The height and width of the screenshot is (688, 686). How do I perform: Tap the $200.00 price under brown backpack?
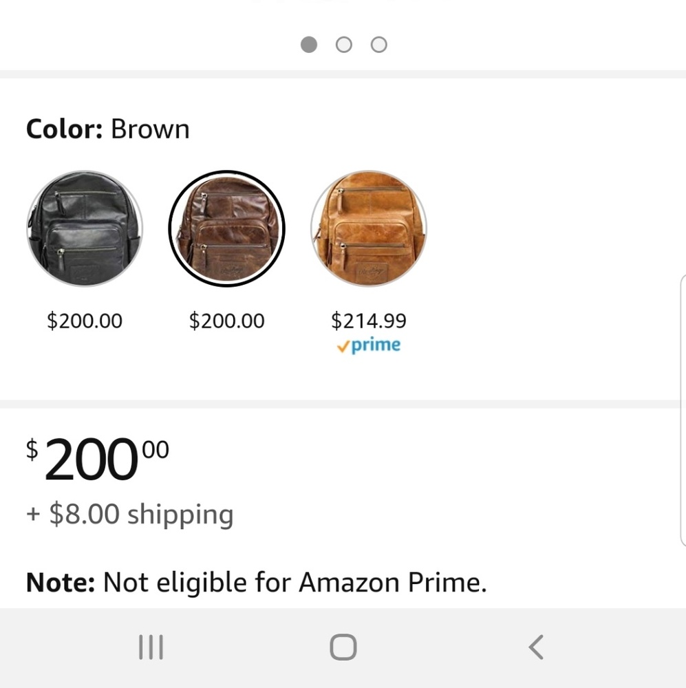pos(227,321)
